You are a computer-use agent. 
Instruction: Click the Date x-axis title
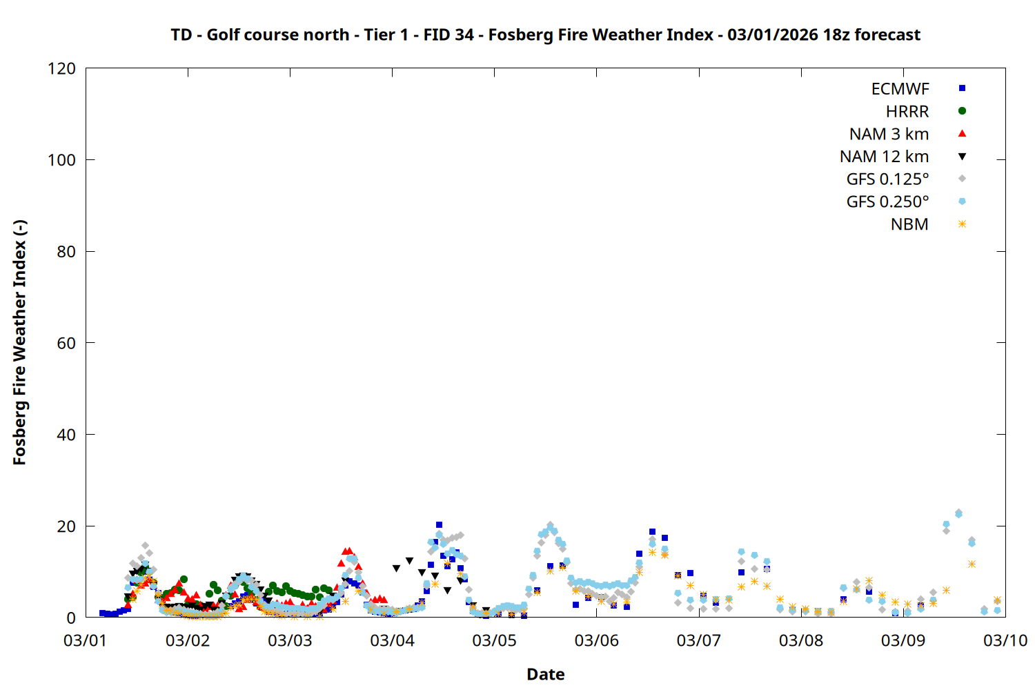tap(545, 674)
